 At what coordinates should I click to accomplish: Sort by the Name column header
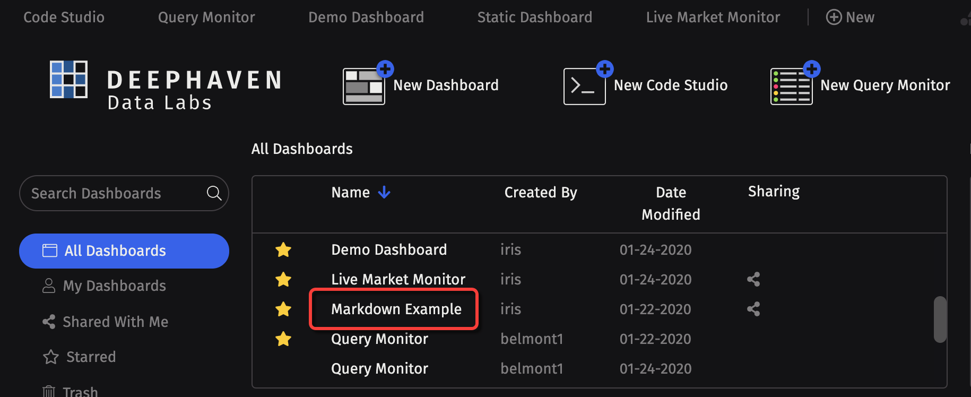pos(351,192)
